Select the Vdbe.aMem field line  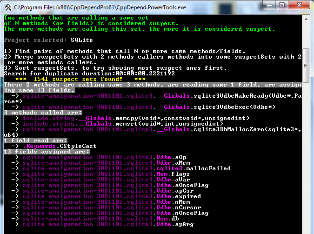point(101,163)
